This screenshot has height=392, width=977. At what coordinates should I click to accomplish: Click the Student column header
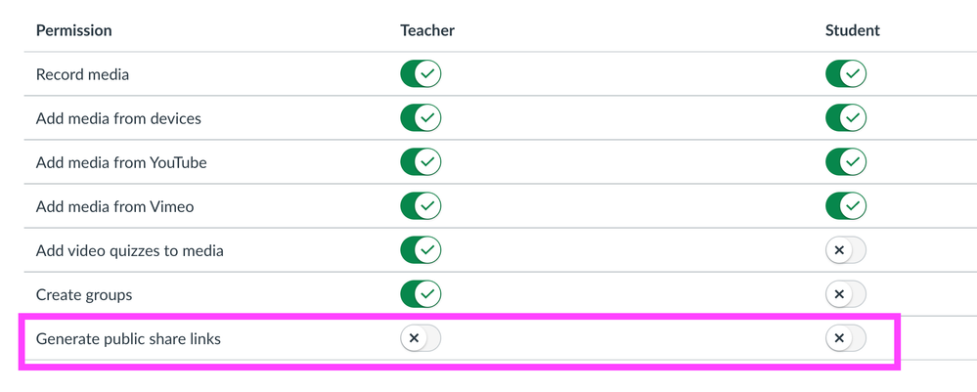[852, 30]
